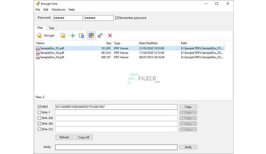The image size is (266, 154).
Task: Remove selected file with the red X
Action: tap(110, 35)
